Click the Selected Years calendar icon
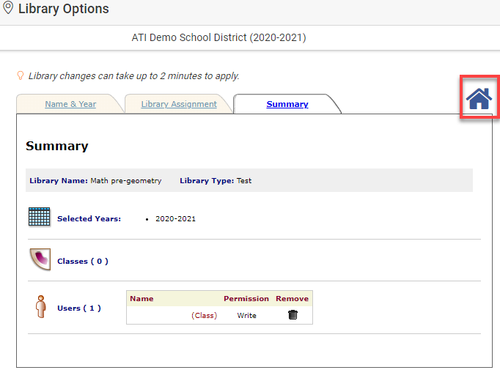The width and height of the screenshot is (500, 370). tap(39, 218)
